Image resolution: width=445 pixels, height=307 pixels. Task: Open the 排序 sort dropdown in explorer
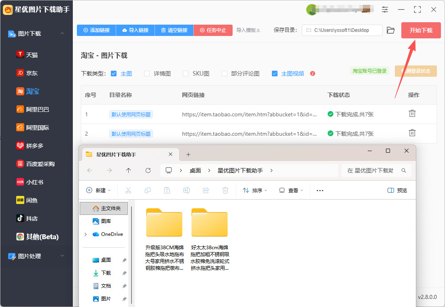[x=255, y=191]
